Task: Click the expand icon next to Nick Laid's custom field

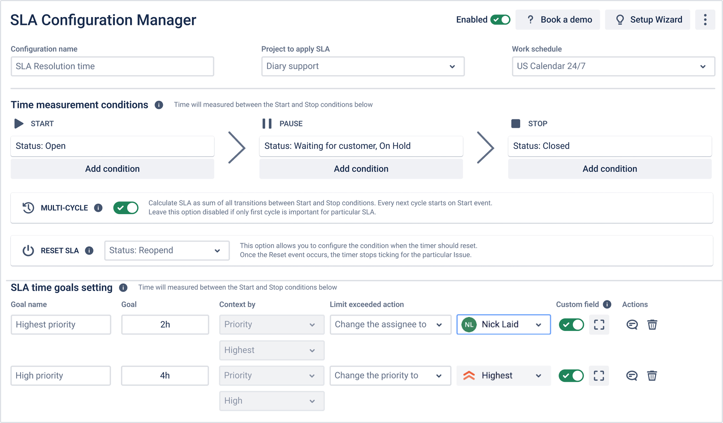Action: tap(599, 324)
